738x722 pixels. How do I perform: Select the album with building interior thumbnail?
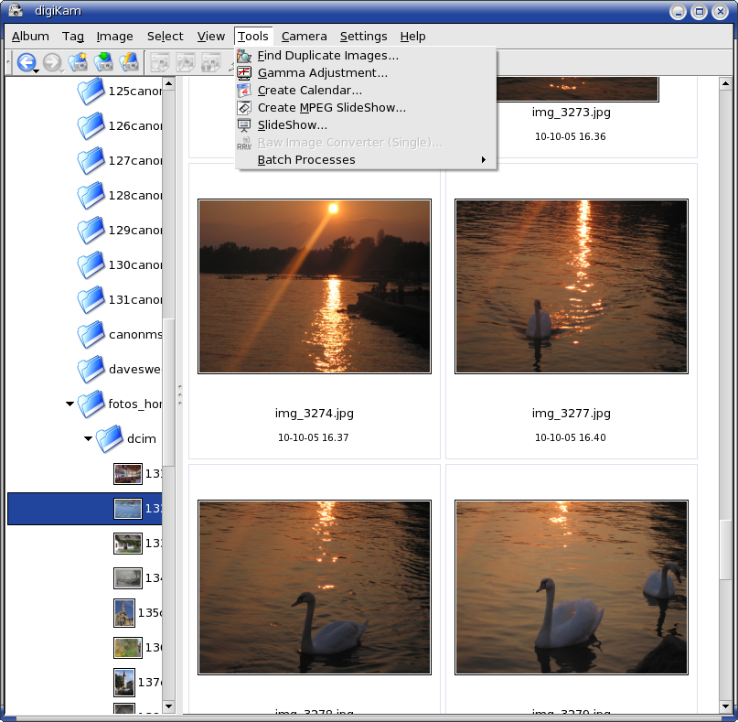137,474
